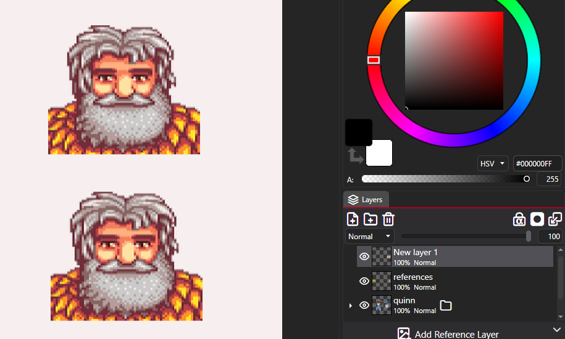Screen dimensions: 565x339
Task: Toggle visibility of references layer
Action: coord(364,281)
